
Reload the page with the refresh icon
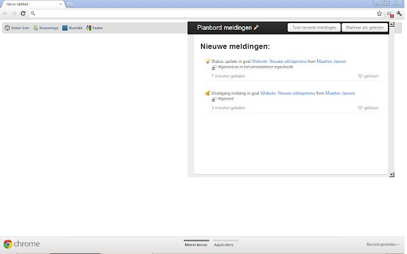coord(23,13)
